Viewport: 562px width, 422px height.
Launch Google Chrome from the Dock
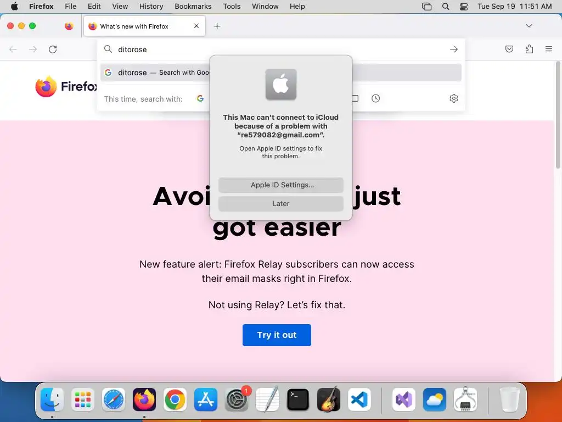[175, 399]
